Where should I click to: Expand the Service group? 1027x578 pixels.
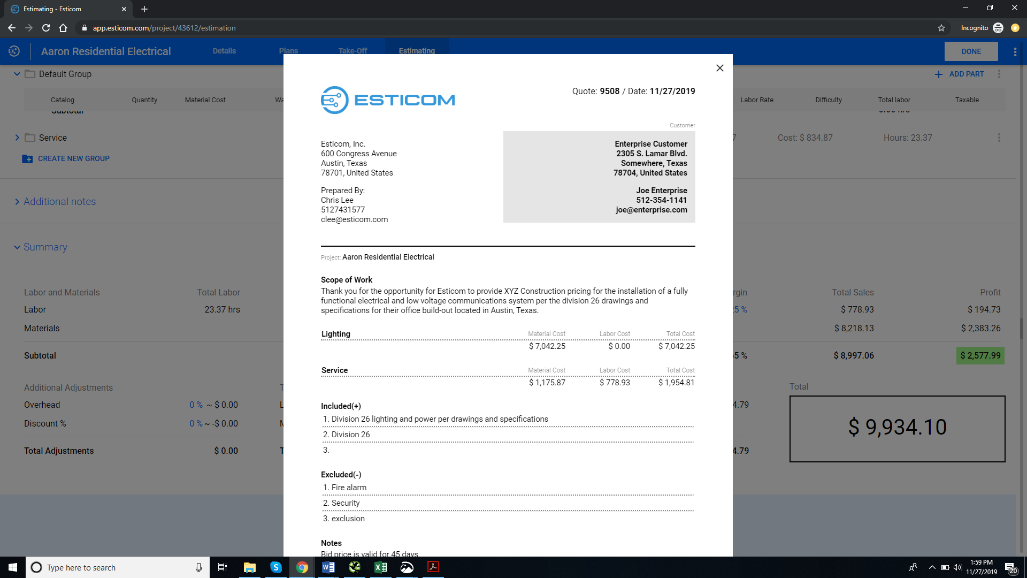coord(17,138)
